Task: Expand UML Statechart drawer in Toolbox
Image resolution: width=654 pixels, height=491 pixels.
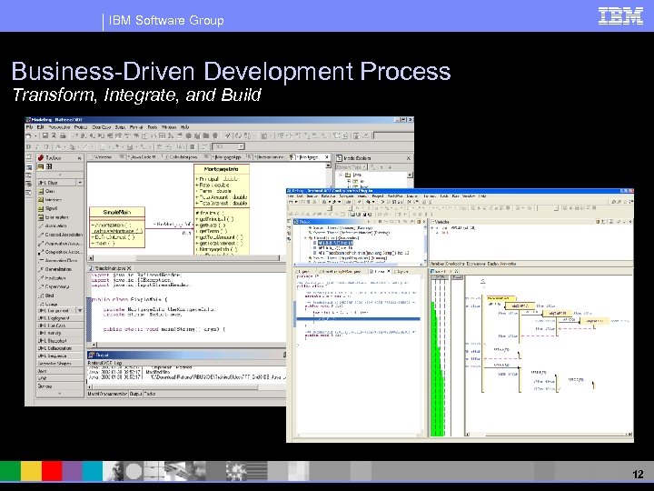Action: pos(60,341)
